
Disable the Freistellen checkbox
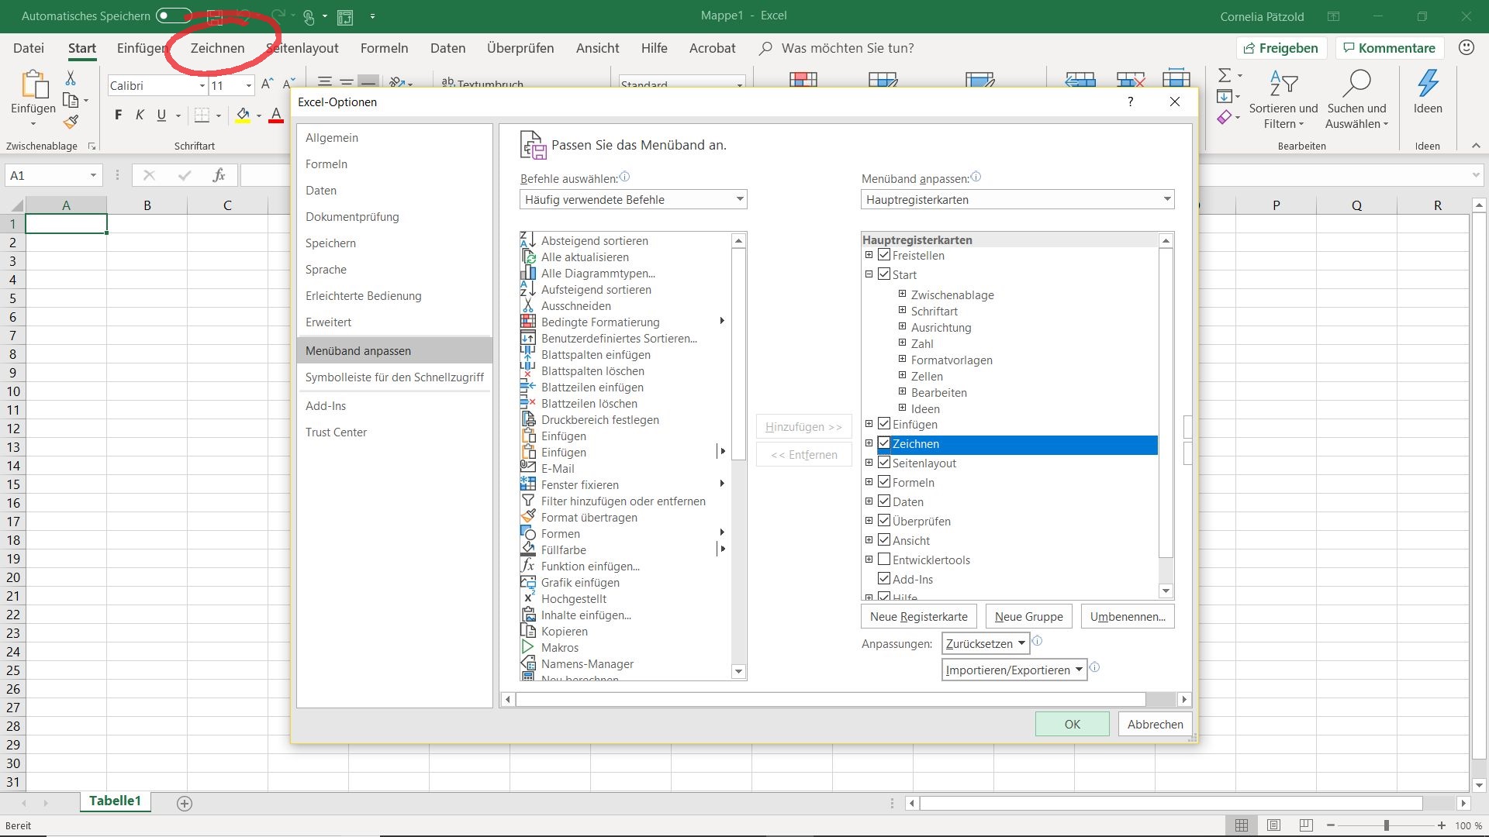click(x=885, y=255)
